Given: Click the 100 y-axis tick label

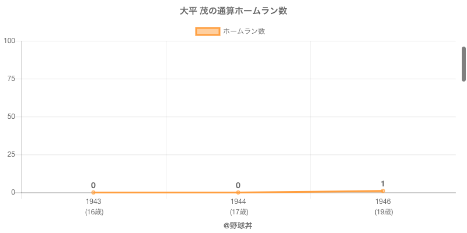Looking at the screenshot, I should pyautogui.click(x=9, y=41).
